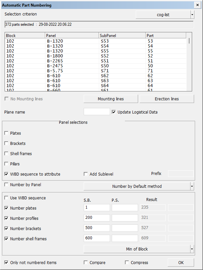Screen dimensions: 203x270
Task: Sort the list by Panel column header
Action: pyautogui.click(x=72, y=35)
